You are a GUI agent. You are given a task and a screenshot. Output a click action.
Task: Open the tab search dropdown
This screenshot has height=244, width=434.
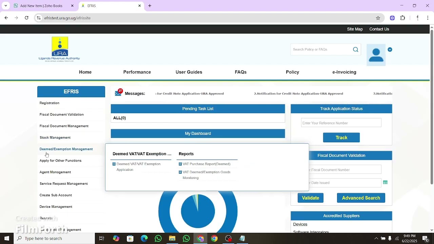(x=5, y=6)
